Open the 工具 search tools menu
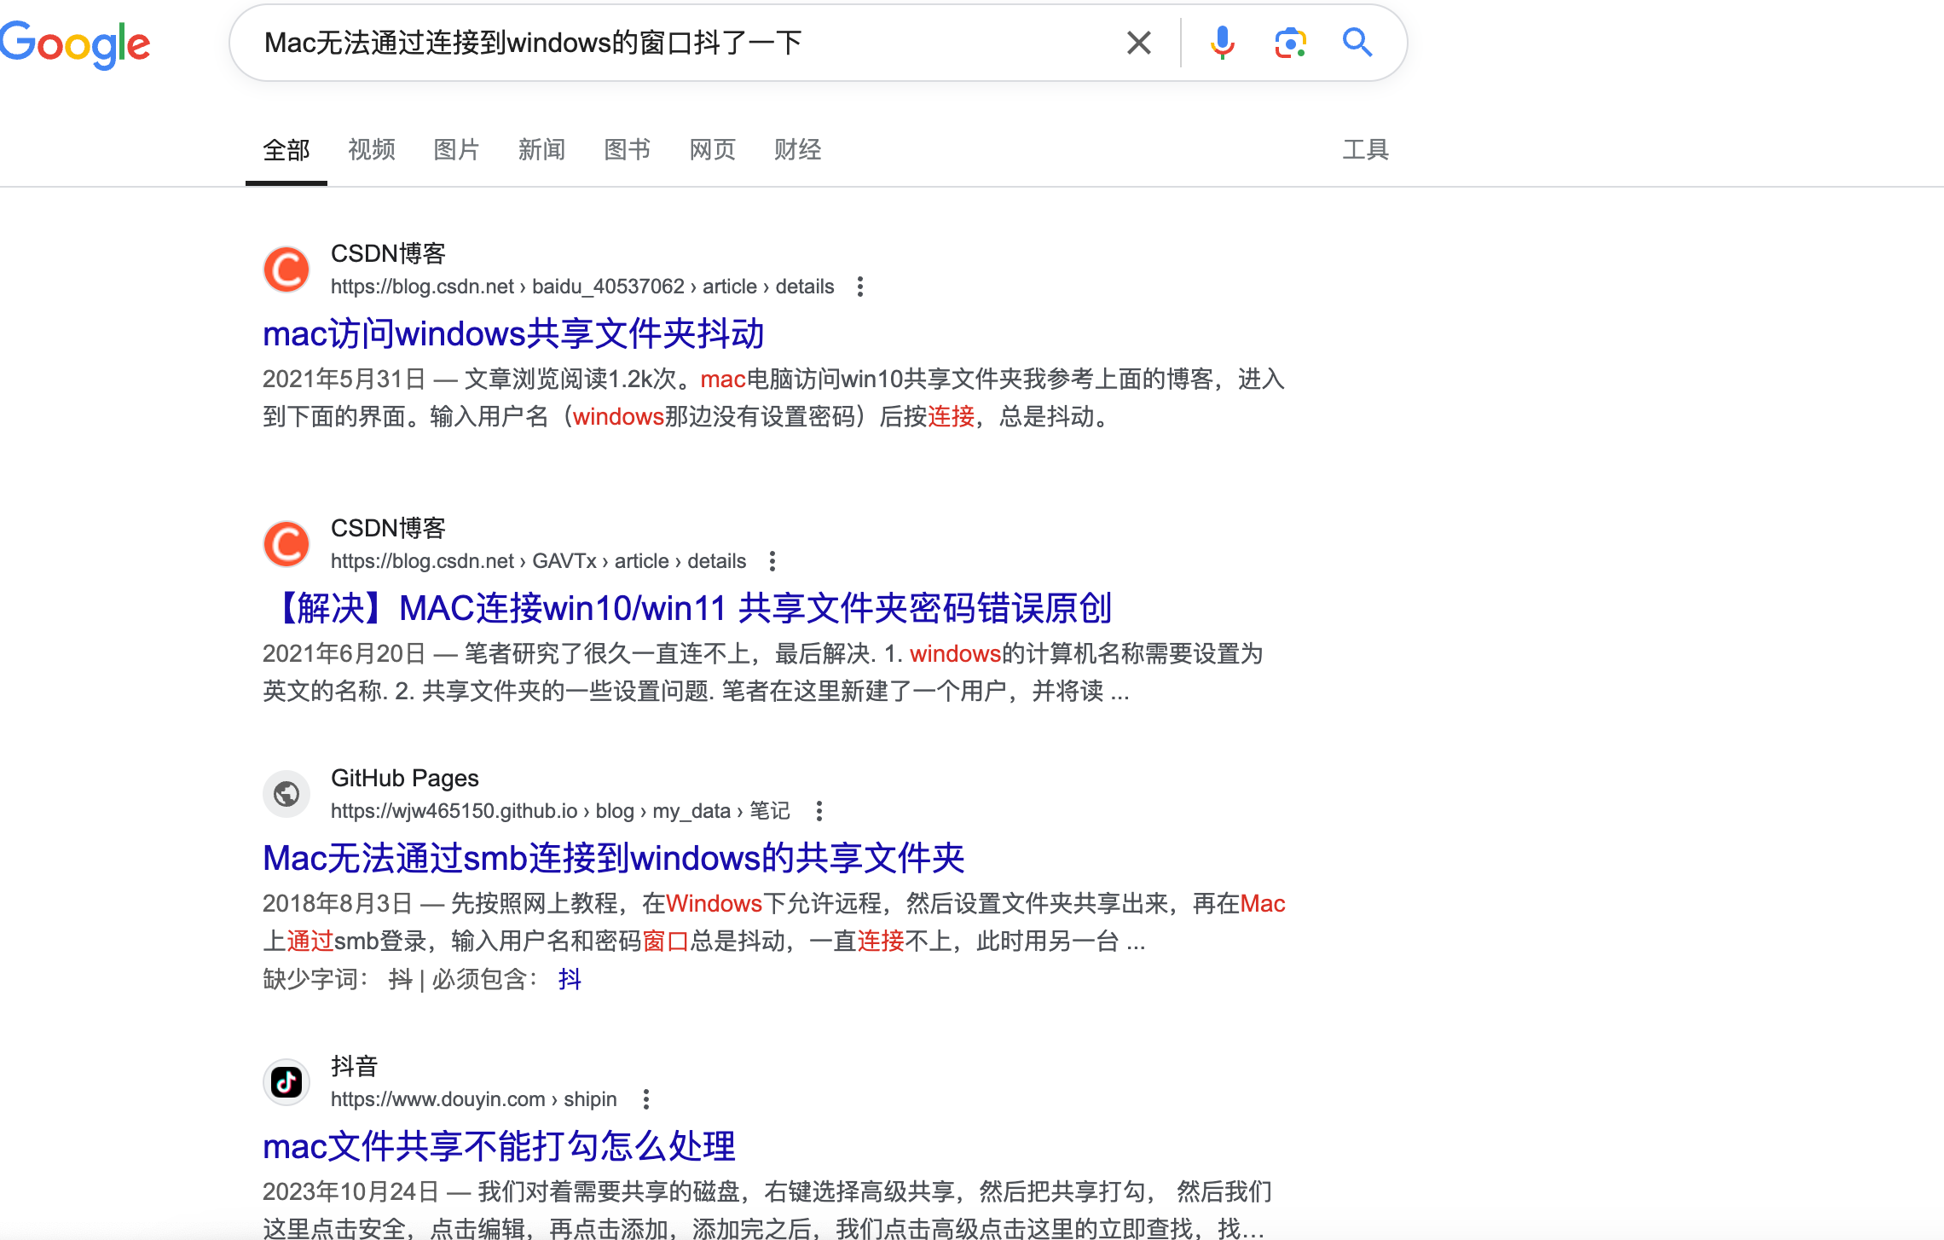Viewport: 1944px width, 1240px height. tap(1366, 150)
